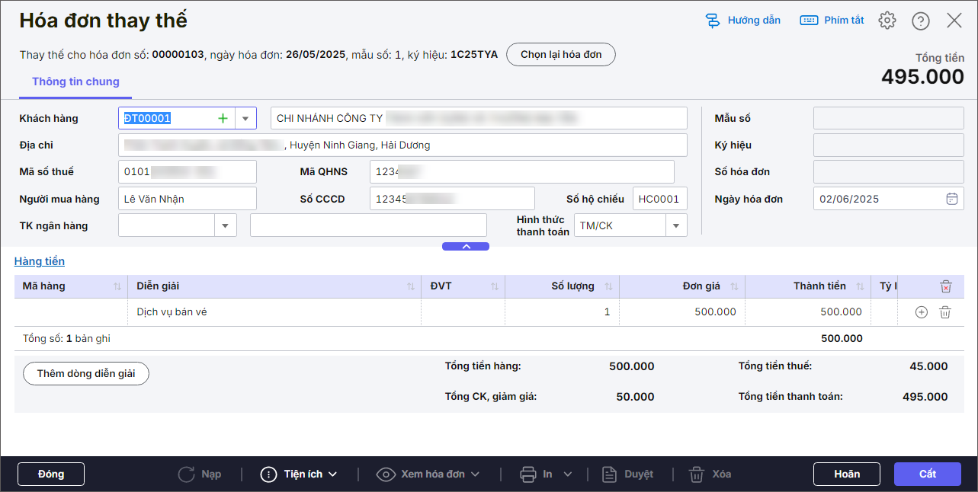Expand the Khách hàng dropdown arrow
Screen dimensions: 978x492
(245, 118)
